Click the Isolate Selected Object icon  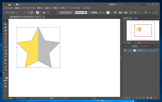(x=131, y=13)
